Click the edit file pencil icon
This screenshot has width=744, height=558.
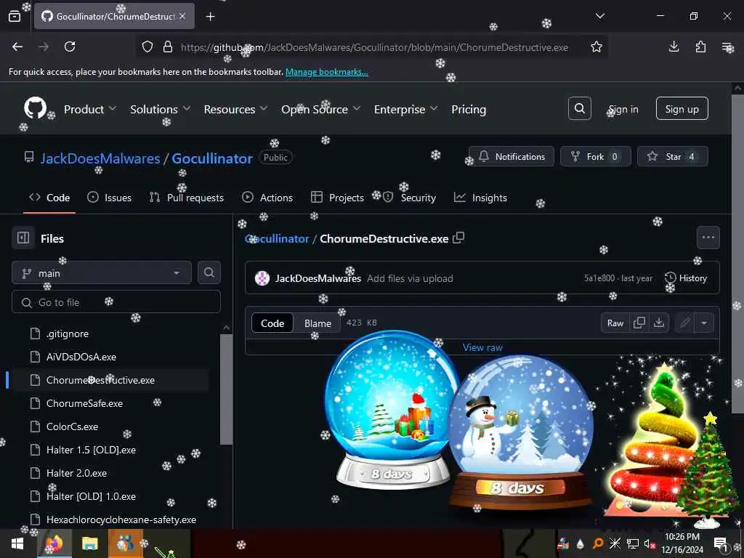click(684, 323)
